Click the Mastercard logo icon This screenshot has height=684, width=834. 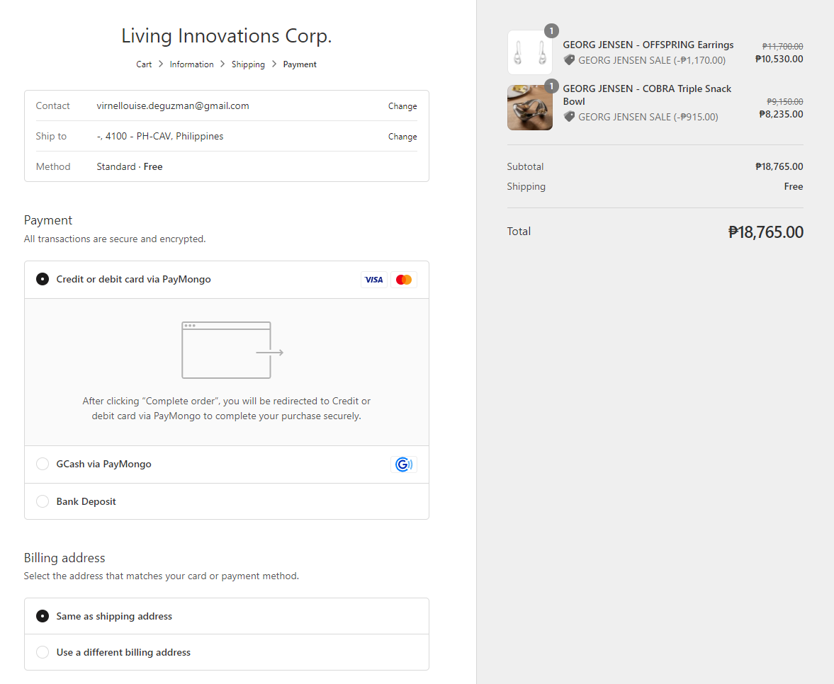pos(404,280)
